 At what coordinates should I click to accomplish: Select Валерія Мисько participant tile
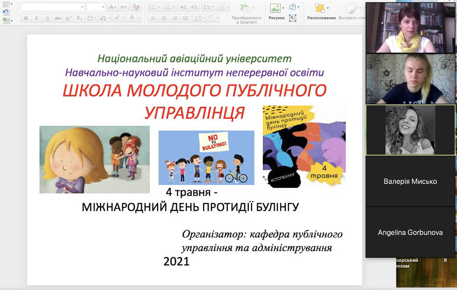coord(410,181)
